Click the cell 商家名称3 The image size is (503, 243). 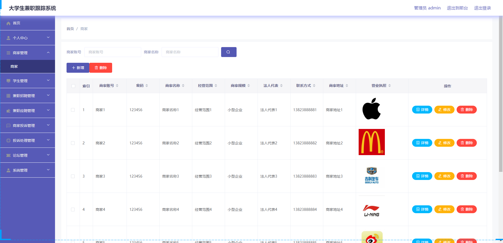tap(171, 176)
